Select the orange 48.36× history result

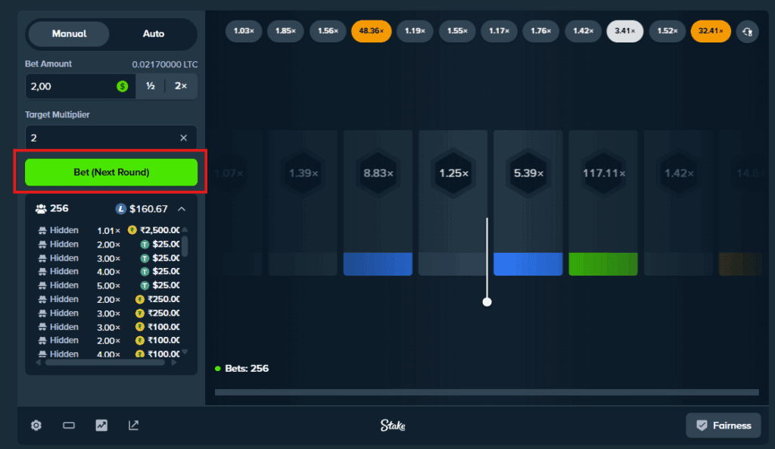[370, 31]
